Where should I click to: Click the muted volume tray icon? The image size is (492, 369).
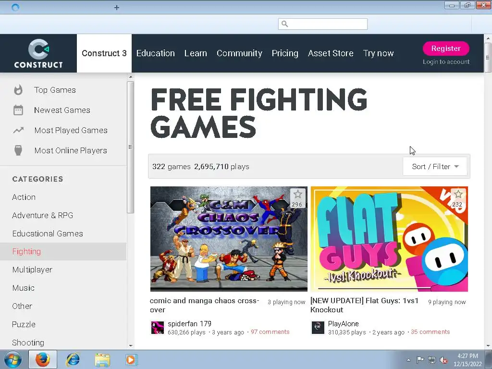[x=443, y=360]
